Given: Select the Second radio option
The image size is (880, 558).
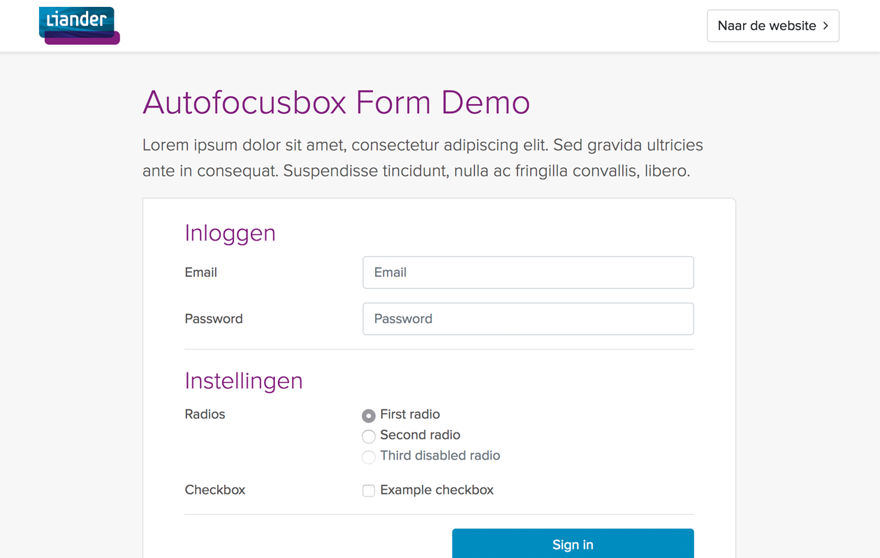Looking at the screenshot, I should click(369, 436).
